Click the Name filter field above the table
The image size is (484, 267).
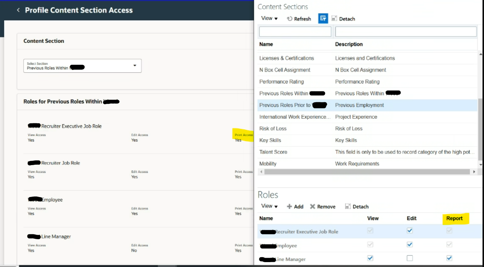[x=295, y=32]
